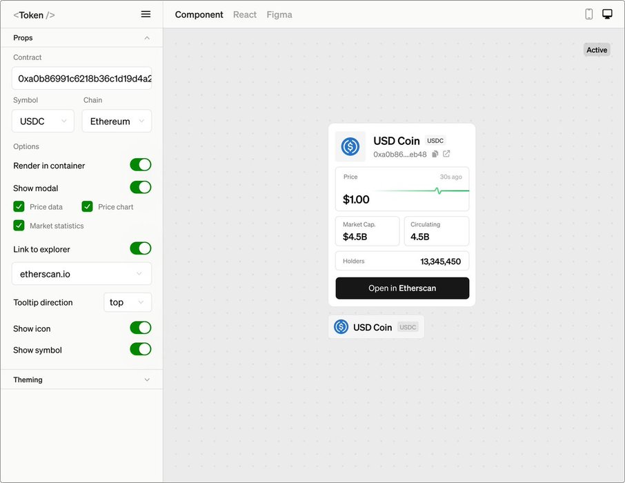This screenshot has width=625, height=483.
Task: Click the large USD Coin logo in the card
Action: pos(350,146)
